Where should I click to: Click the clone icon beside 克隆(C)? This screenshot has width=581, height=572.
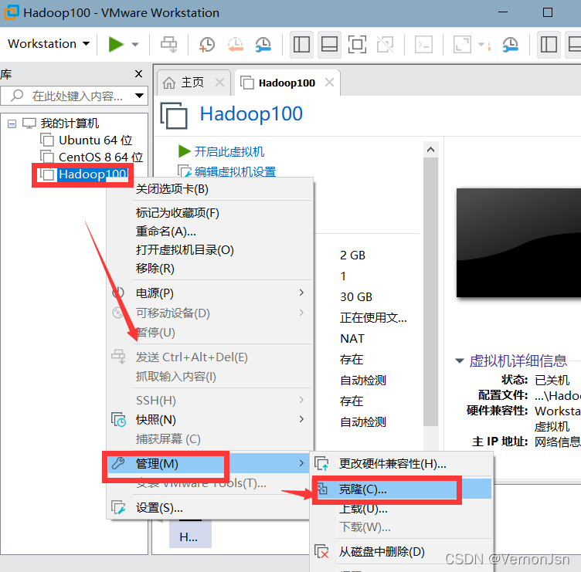pyautogui.click(x=322, y=489)
